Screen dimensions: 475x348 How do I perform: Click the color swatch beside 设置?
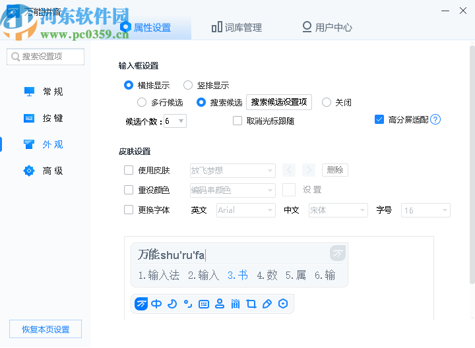pos(289,190)
